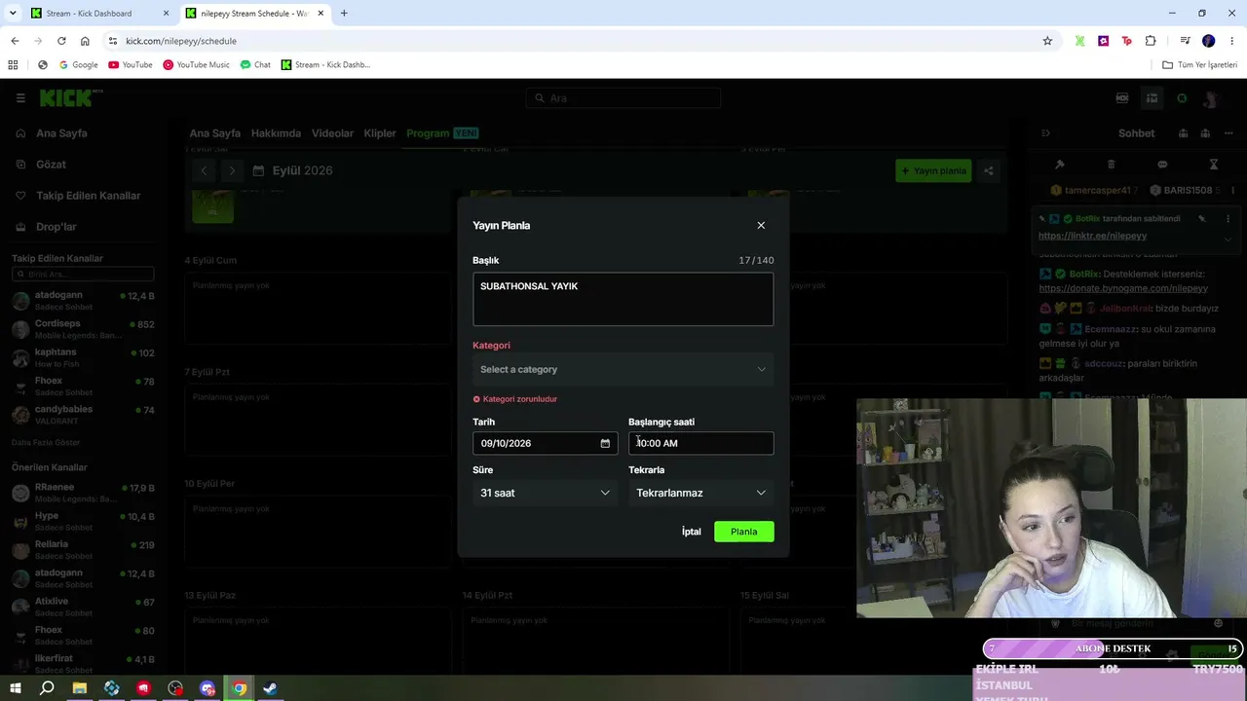
Task: Open the pinned message three-dot menu
Action: coord(1228,219)
